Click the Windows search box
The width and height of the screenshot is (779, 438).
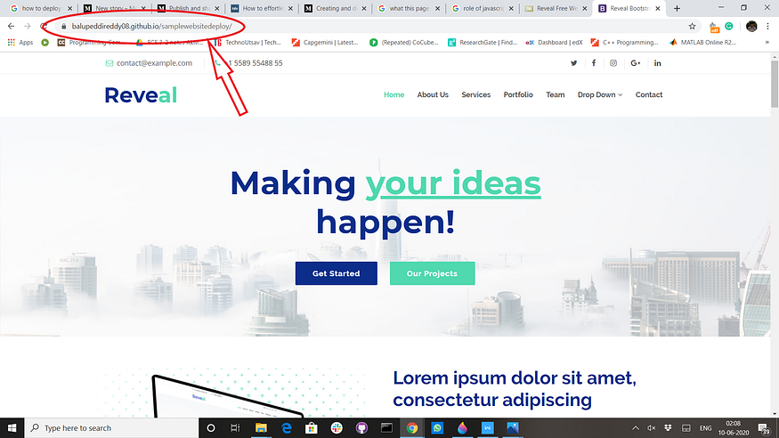click(111, 428)
